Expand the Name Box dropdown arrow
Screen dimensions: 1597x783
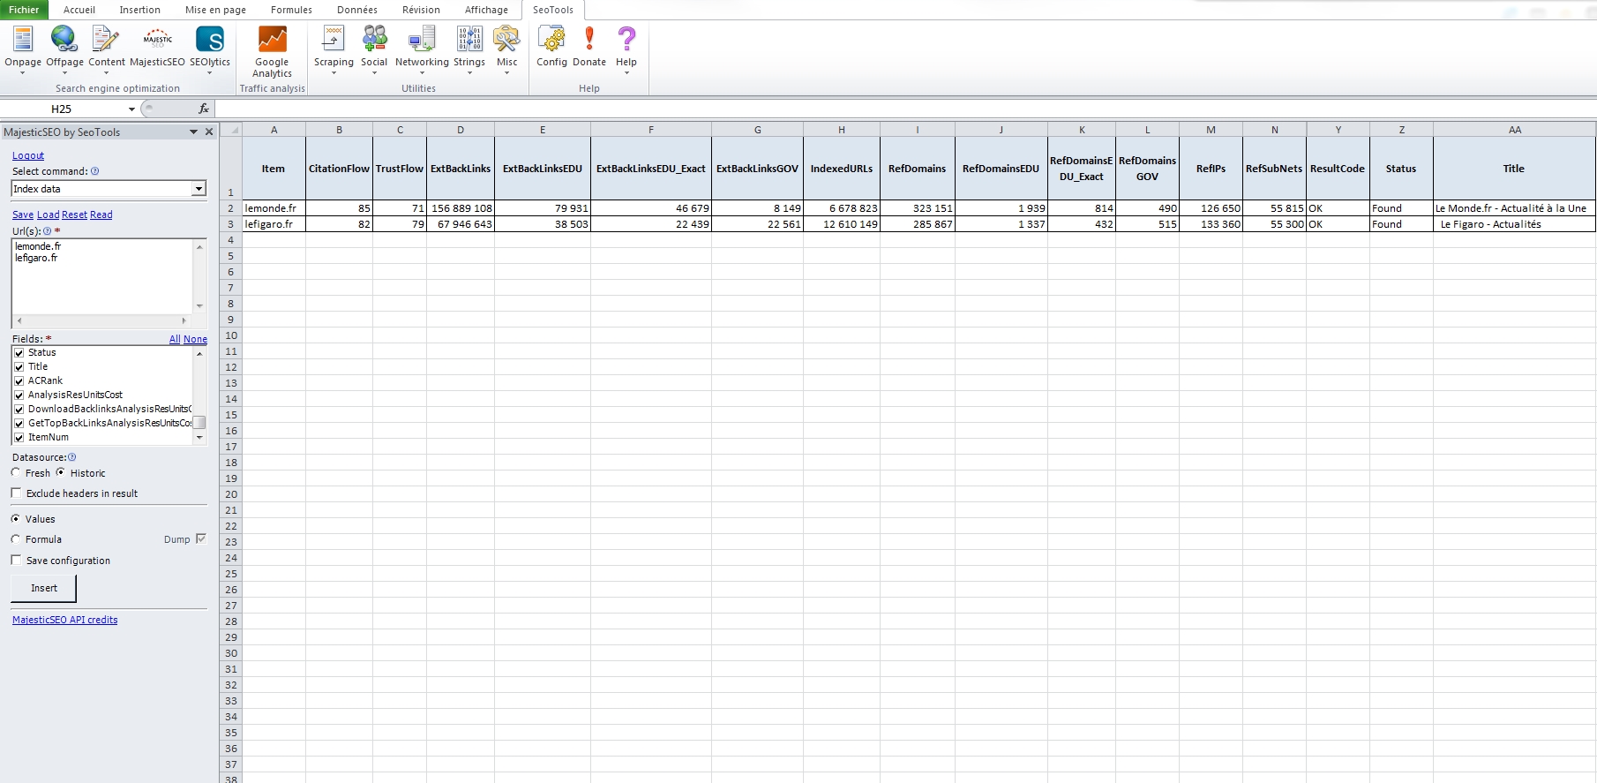click(x=131, y=109)
